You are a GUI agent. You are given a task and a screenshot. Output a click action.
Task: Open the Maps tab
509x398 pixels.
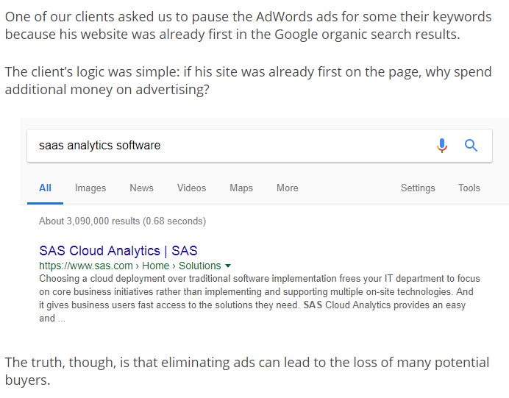(241, 188)
